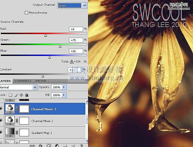The width and height of the screenshot is (193, 147).
Task: Click Channel Mixer 3 adjustment thumbnail icon
Action: (x=10, y=109)
